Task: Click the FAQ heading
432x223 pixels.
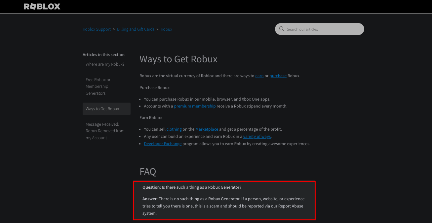Action: pos(148,172)
